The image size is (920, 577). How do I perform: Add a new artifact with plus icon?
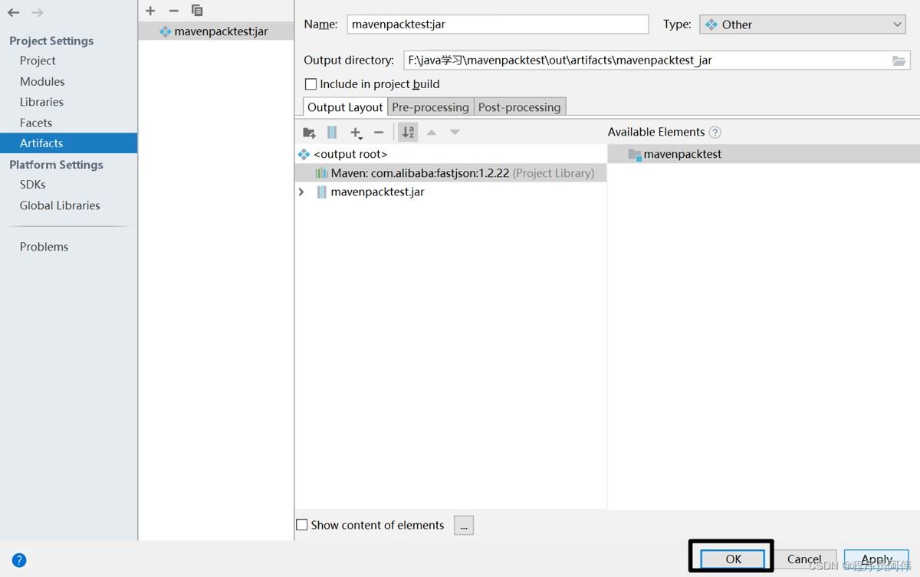coord(150,11)
